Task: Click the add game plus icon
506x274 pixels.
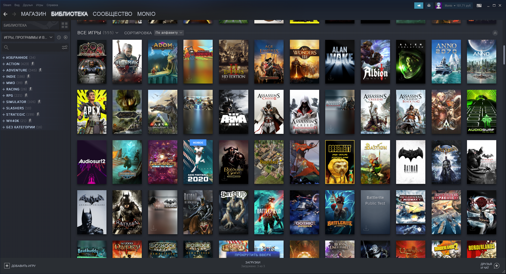Action: [7, 266]
